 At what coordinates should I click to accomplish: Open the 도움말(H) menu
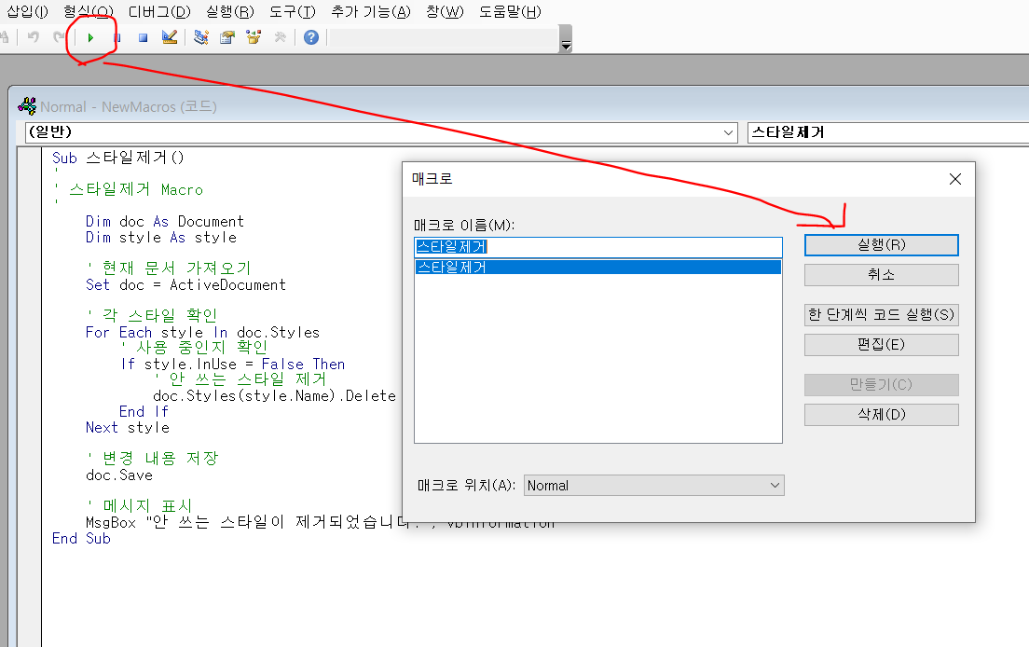pos(510,12)
